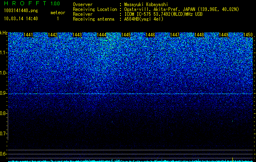The width and height of the screenshot is (256, 162).
Task: Click the 1.0 kHz axis label
Action: [3, 73]
